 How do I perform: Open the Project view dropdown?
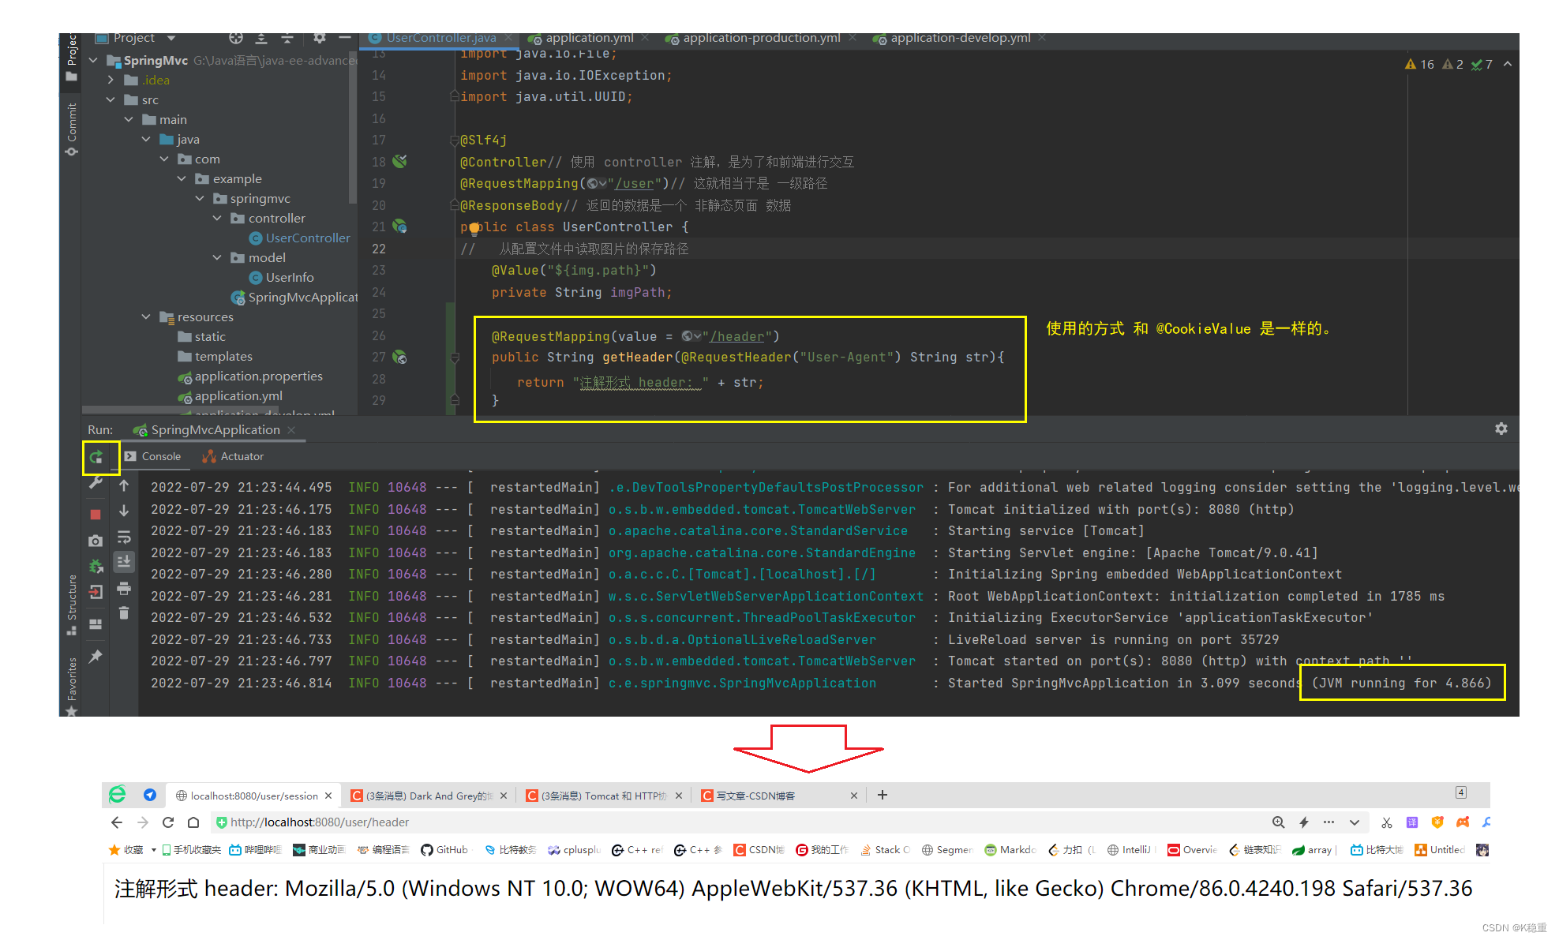[x=172, y=38]
